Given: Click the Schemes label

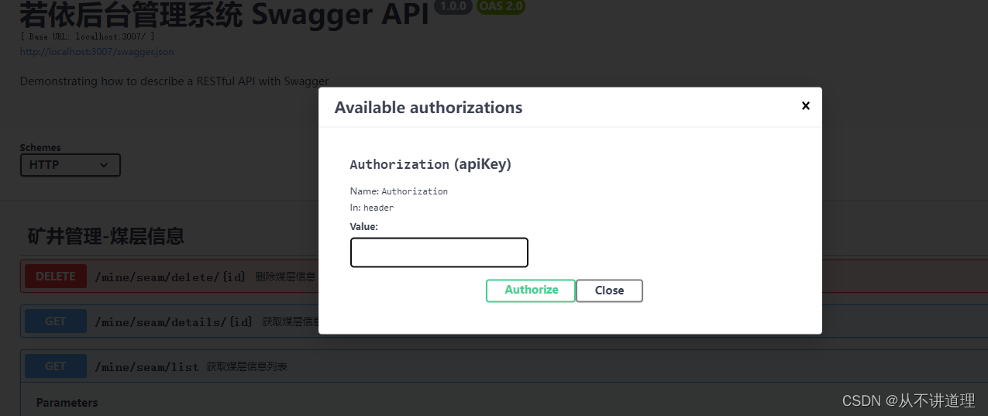Looking at the screenshot, I should [x=40, y=147].
